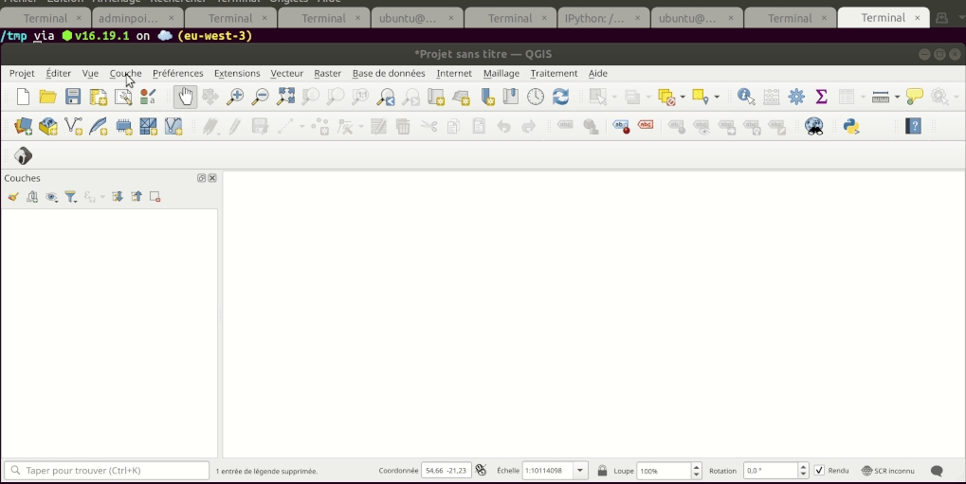966x484 pixels.
Task: Open the Vecteur menu
Action: [287, 73]
